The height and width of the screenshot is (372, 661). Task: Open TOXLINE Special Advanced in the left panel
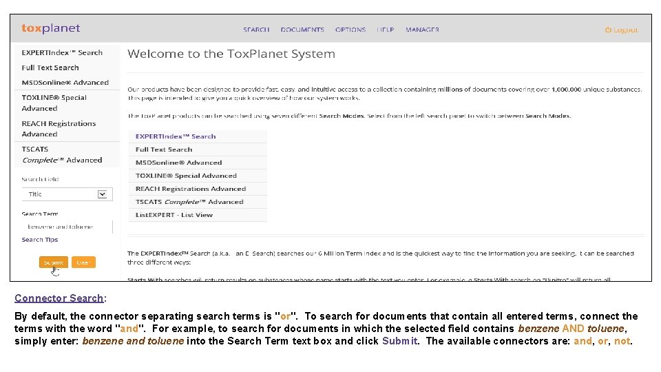(x=54, y=103)
